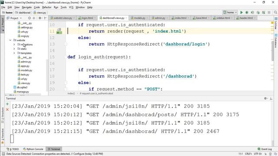This screenshot has width=278, height=156.
Task: Open the Database tool window from the right sidebar
Action: click(276, 41)
